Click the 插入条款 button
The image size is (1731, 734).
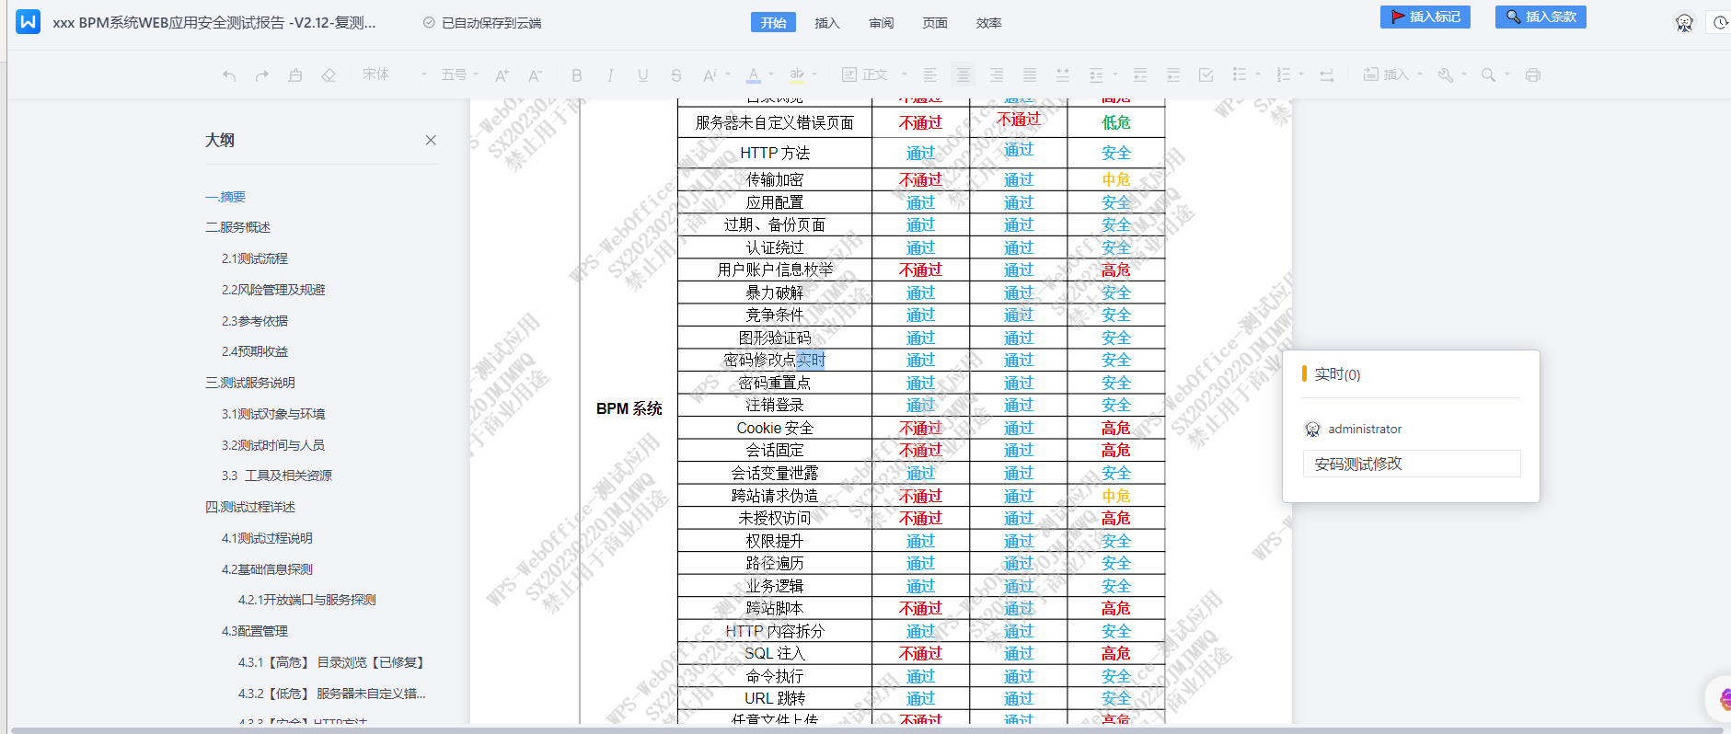tap(1541, 17)
